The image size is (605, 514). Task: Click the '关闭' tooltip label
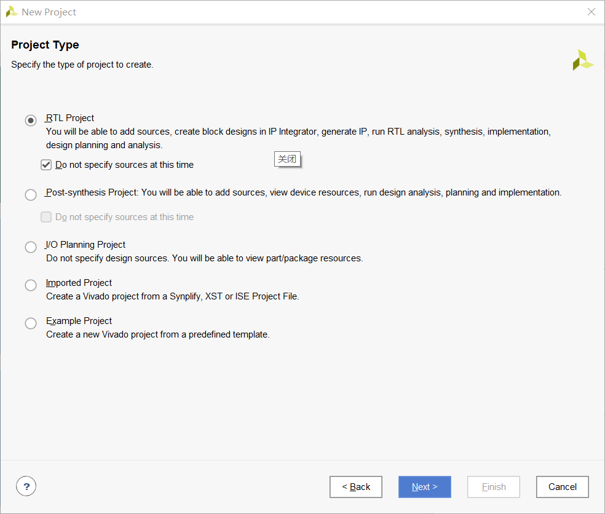point(287,159)
